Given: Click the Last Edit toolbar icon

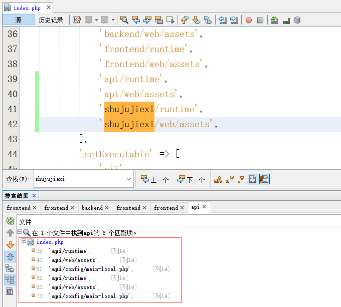Looking at the screenshot, I should pos(77,20).
